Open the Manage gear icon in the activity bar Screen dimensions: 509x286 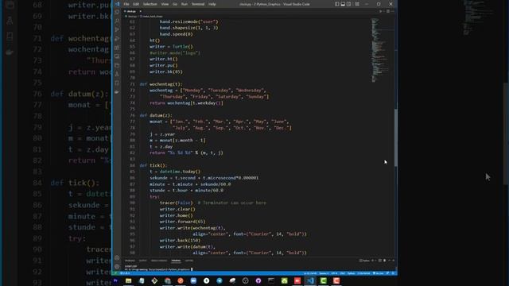(x=117, y=267)
